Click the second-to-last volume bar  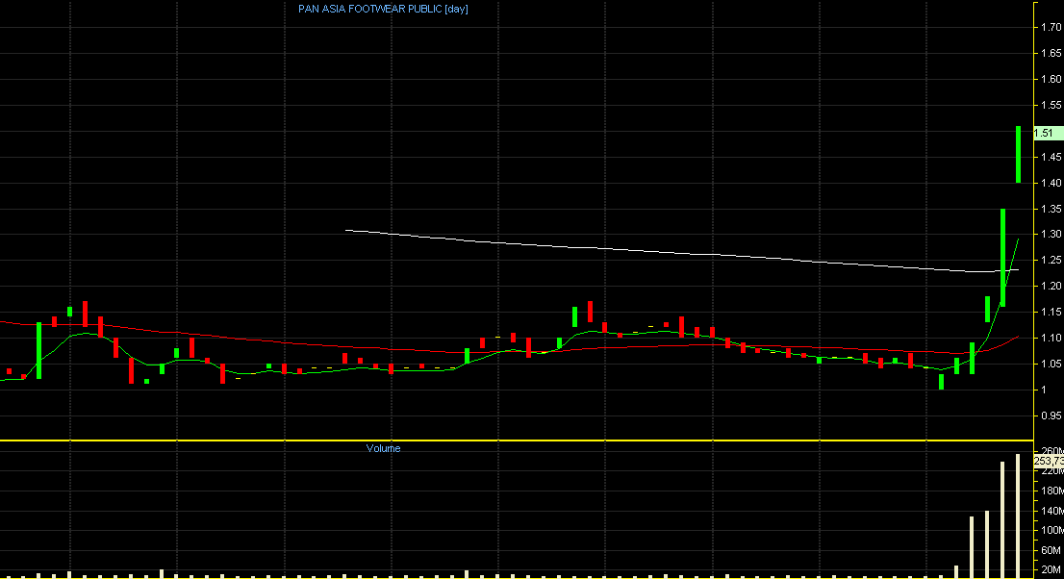[x=1002, y=520]
